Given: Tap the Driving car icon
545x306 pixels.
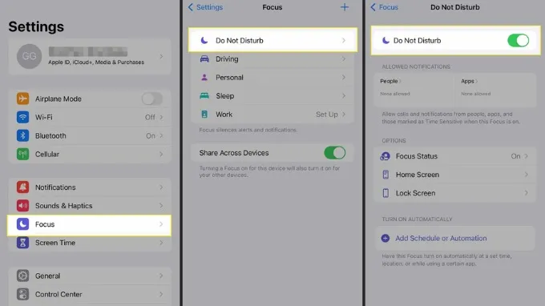Looking at the screenshot, I should coord(204,58).
